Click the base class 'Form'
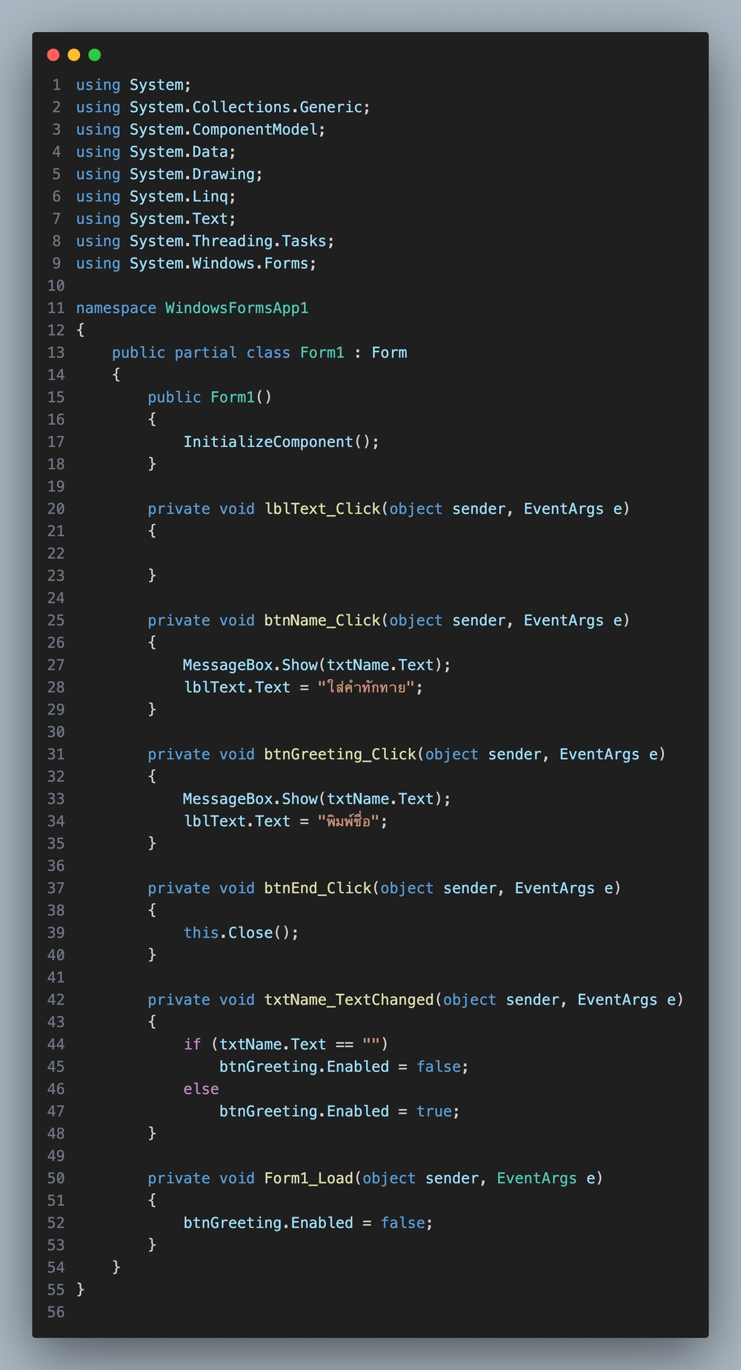The image size is (741, 1370). [x=389, y=353]
